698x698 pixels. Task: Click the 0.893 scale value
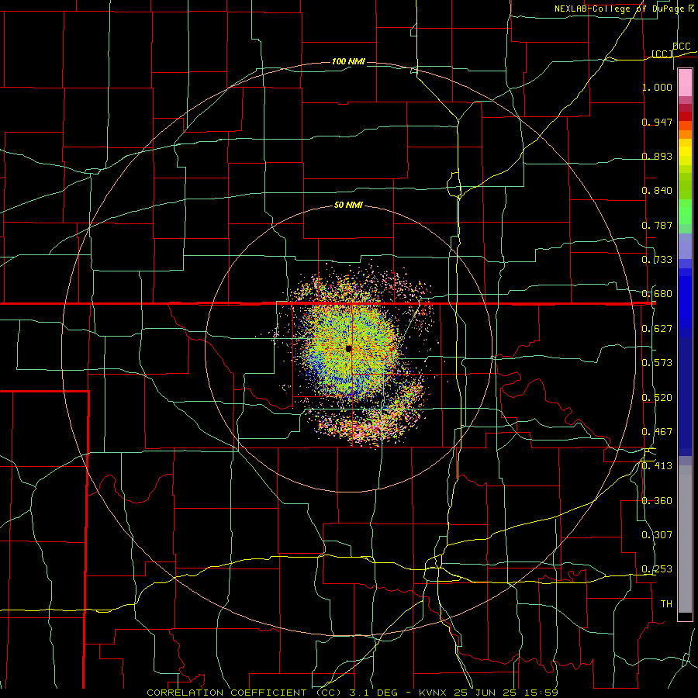657,156
